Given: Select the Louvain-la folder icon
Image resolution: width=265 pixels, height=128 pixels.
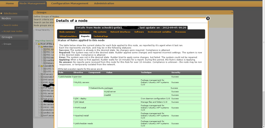Looking at the screenshot, I should [42, 66].
